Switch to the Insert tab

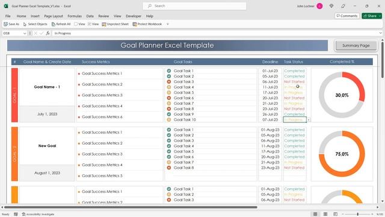[35, 16]
